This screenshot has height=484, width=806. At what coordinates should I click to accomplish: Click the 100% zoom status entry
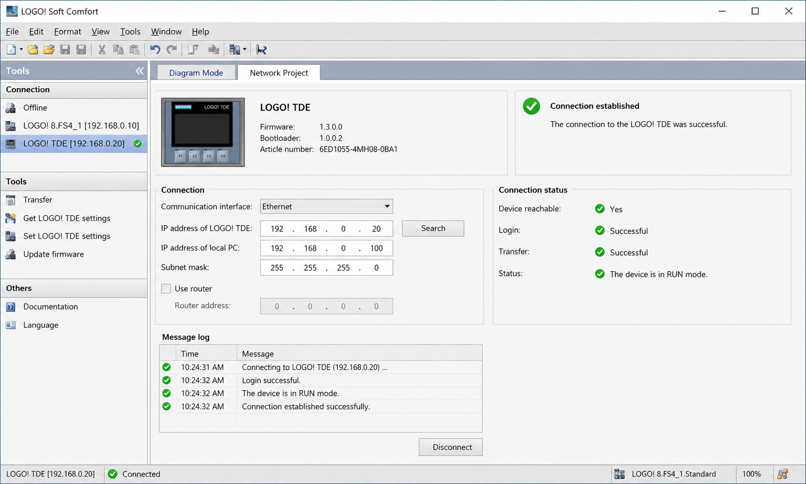(752, 474)
